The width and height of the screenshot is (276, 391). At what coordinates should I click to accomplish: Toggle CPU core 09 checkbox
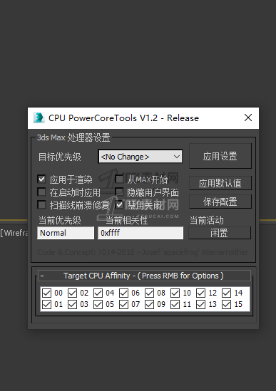click(149, 305)
